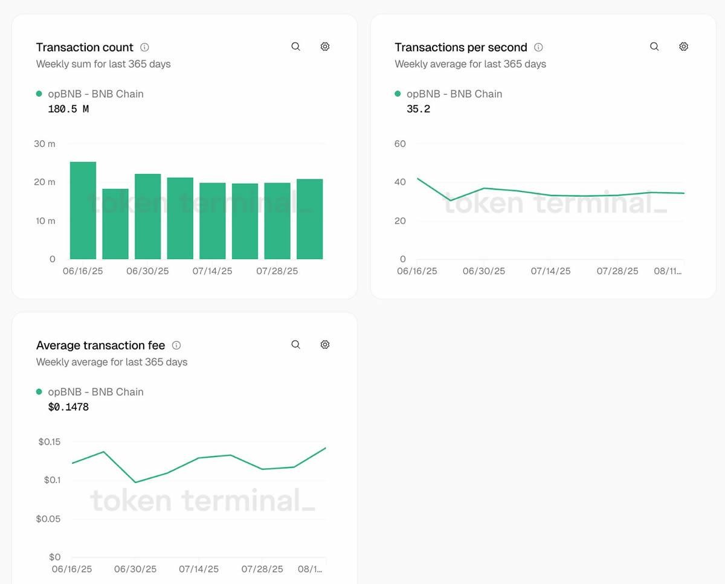This screenshot has height=584, width=725.
Task: Open the Transactions per second gear settings
Action: (x=684, y=47)
